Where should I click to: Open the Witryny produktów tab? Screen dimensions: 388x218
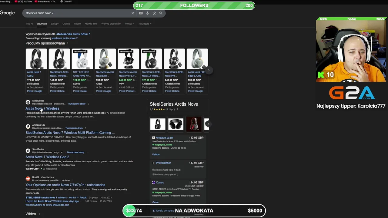(111, 24)
